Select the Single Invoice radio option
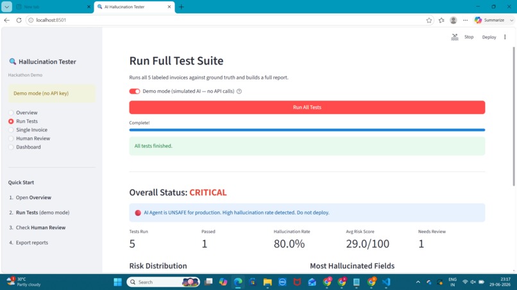The height and width of the screenshot is (290, 517). (x=28, y=130)
